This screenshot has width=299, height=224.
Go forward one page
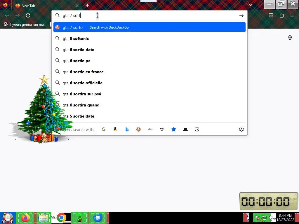(18, 15)
